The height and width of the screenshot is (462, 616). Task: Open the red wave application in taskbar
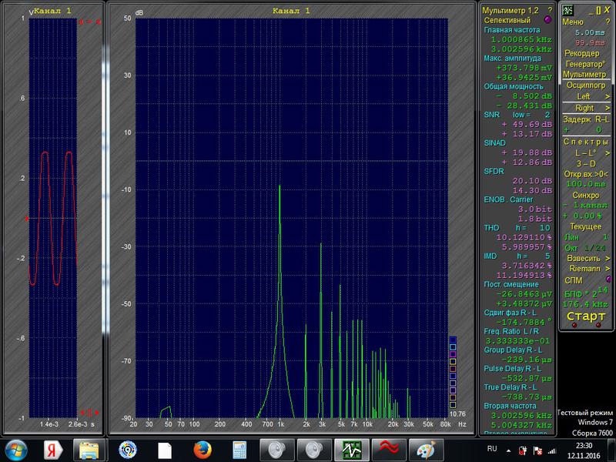[389, 450]
